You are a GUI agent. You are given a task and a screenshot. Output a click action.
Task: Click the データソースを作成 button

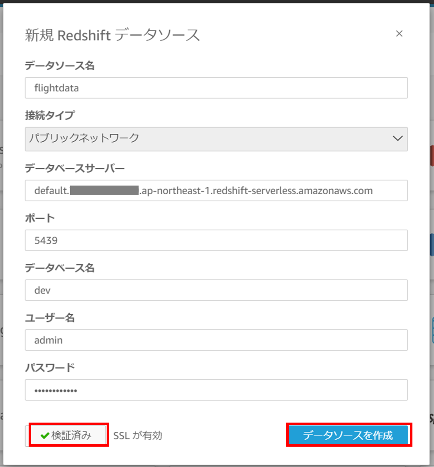pos(348,435)
